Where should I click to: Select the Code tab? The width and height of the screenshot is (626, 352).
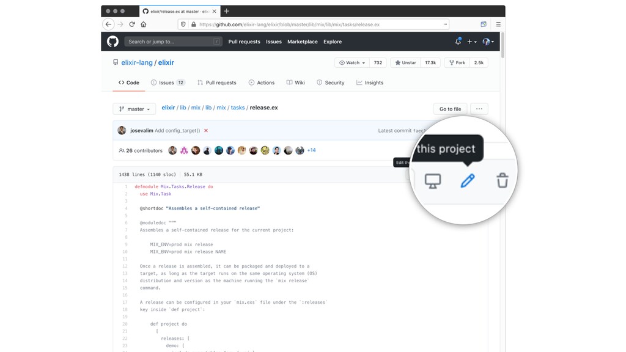coord(128,82)
